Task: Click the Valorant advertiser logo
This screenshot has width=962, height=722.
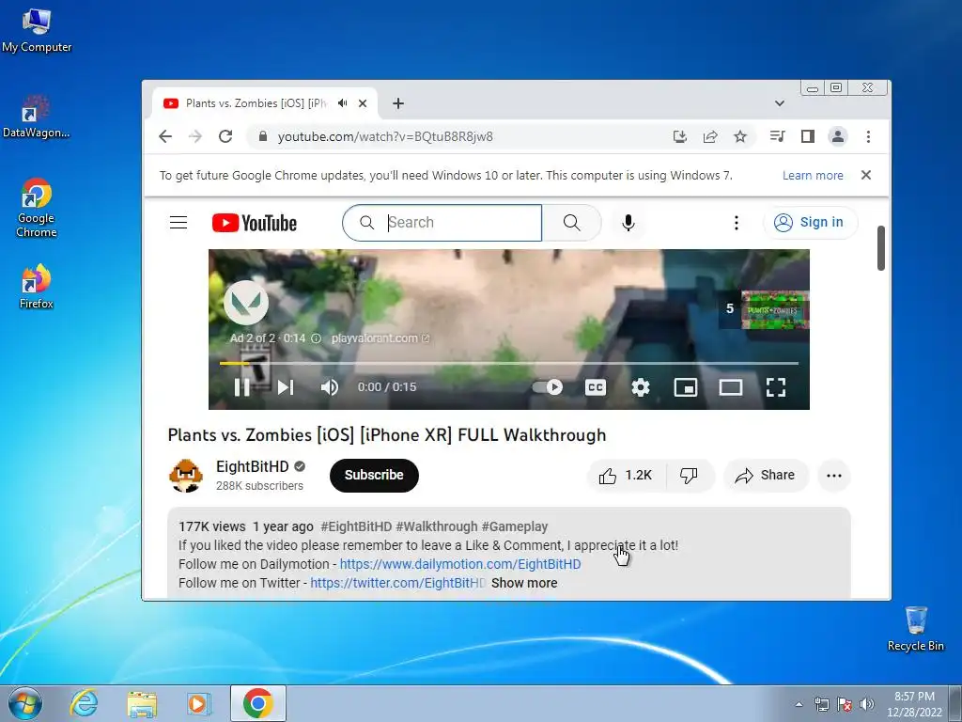Action: click(246, 302)
